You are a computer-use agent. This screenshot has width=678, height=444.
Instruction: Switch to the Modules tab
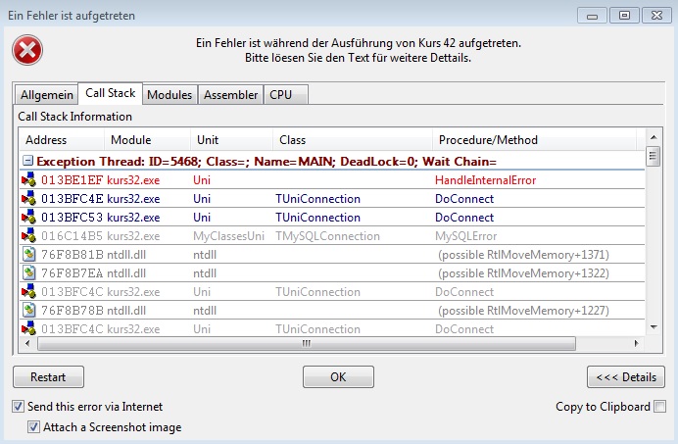coord(169,95)
